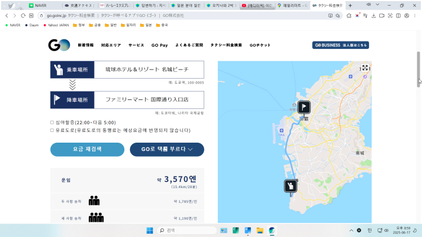Screen dimensions: 422x237
Task: Click the Naver home icon beside reload
Action: [31, 16]
